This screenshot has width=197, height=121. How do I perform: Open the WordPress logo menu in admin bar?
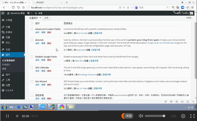pyautogui.click(x=3, y=13)
